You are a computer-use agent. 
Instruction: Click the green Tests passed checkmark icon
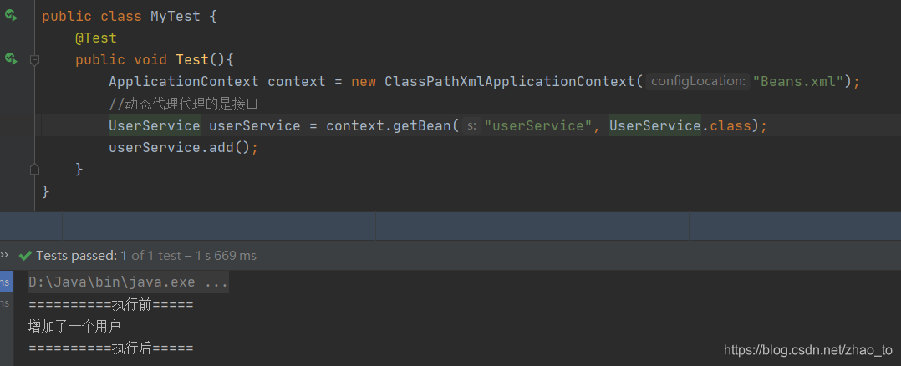tap(25, 256)
